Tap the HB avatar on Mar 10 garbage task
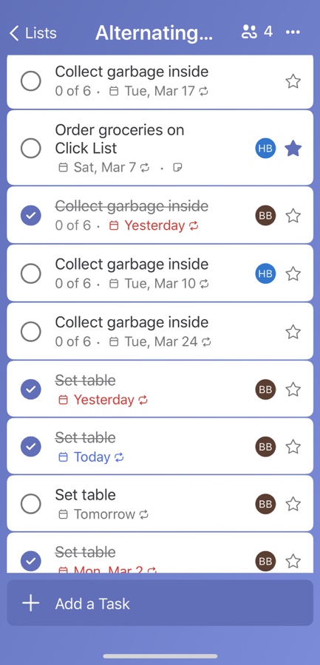320x665 pixels. point(265,274)
